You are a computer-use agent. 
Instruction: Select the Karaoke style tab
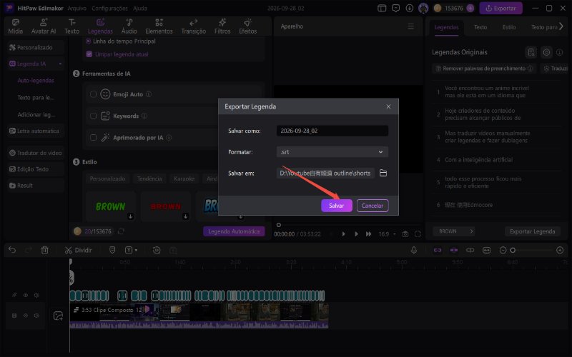pos(184,178)
